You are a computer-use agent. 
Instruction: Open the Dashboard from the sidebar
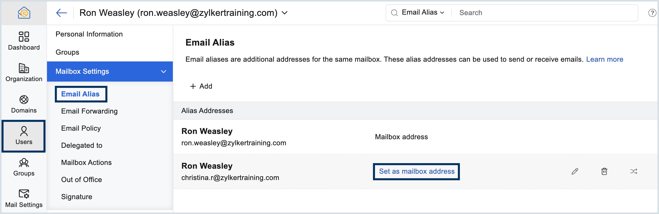pyautogui.click(x=23, y=41)
